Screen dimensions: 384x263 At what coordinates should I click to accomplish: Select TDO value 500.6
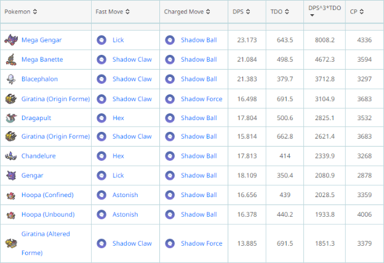pyautogui.click(x=285, y=118)
